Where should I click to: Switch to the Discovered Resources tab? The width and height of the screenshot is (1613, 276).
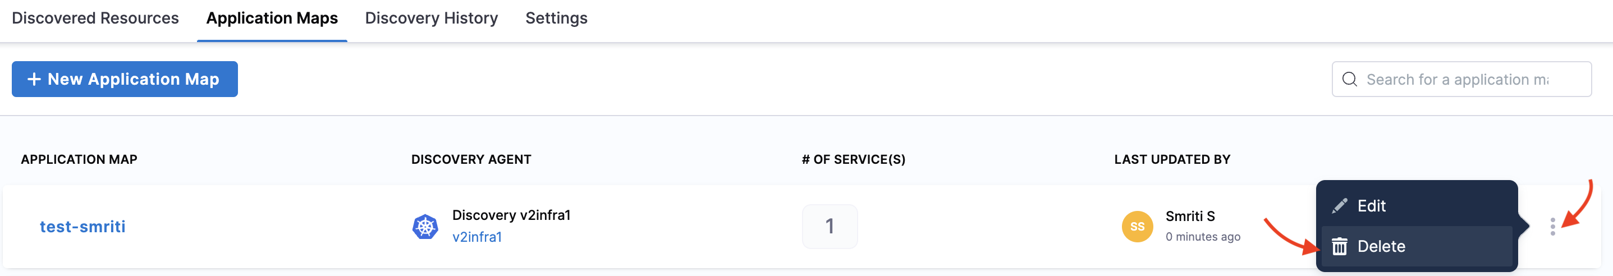(x=95, y=18)
